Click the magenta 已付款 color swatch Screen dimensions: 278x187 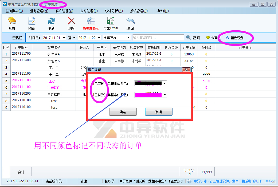click(x=148, y=95)
